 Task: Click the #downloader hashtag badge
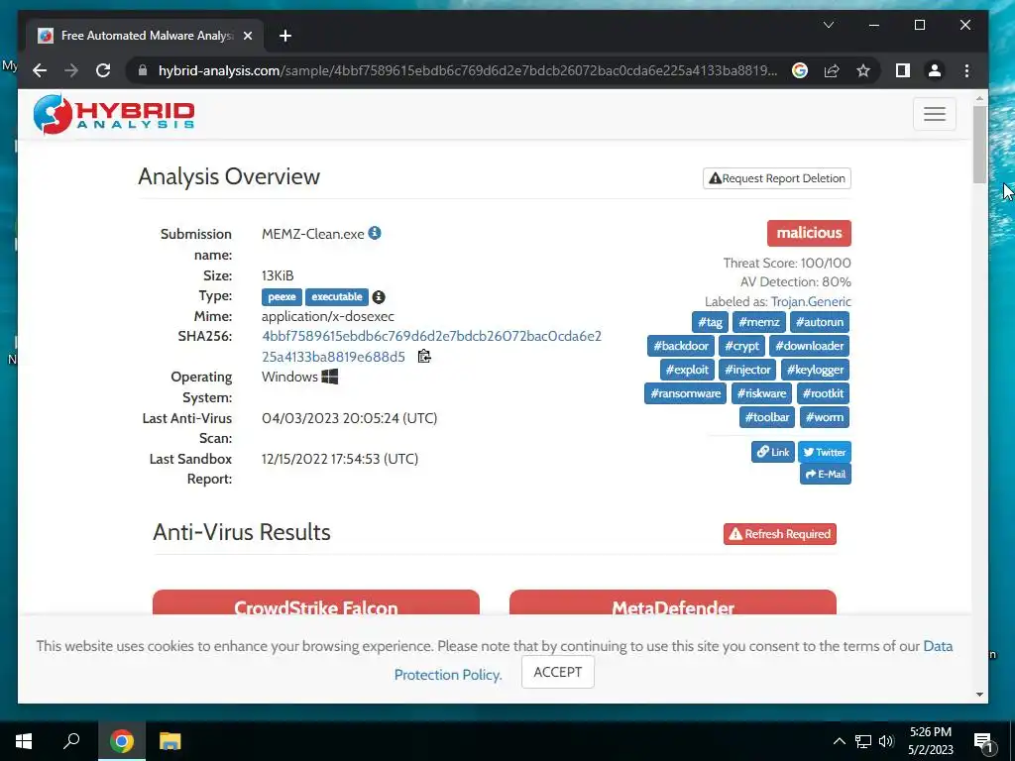click(809, 346)
